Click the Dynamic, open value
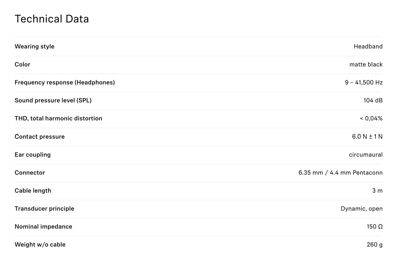 click(x=362, y=209)
